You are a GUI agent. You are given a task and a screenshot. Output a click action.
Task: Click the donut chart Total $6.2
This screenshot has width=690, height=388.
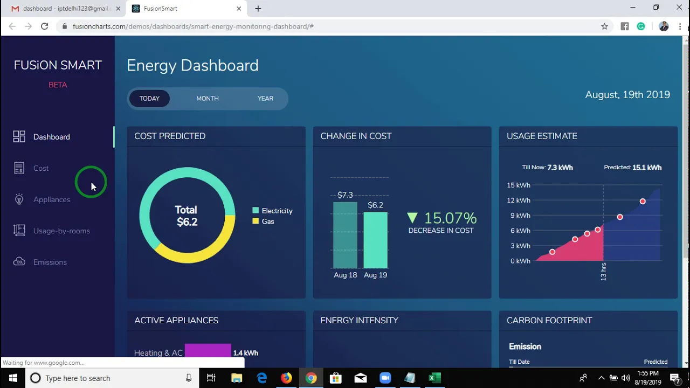point(187,216)
